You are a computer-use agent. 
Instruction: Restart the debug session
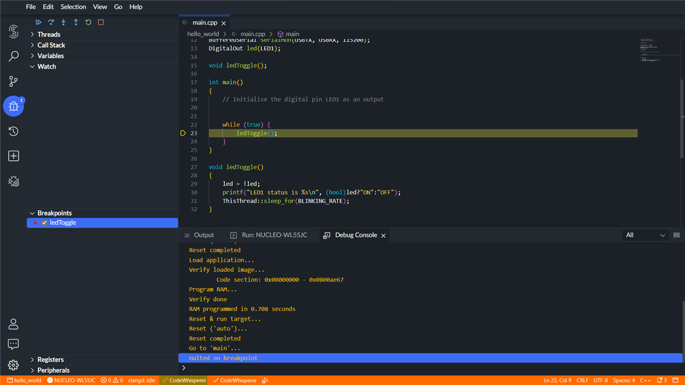click(x=88, y=22)
